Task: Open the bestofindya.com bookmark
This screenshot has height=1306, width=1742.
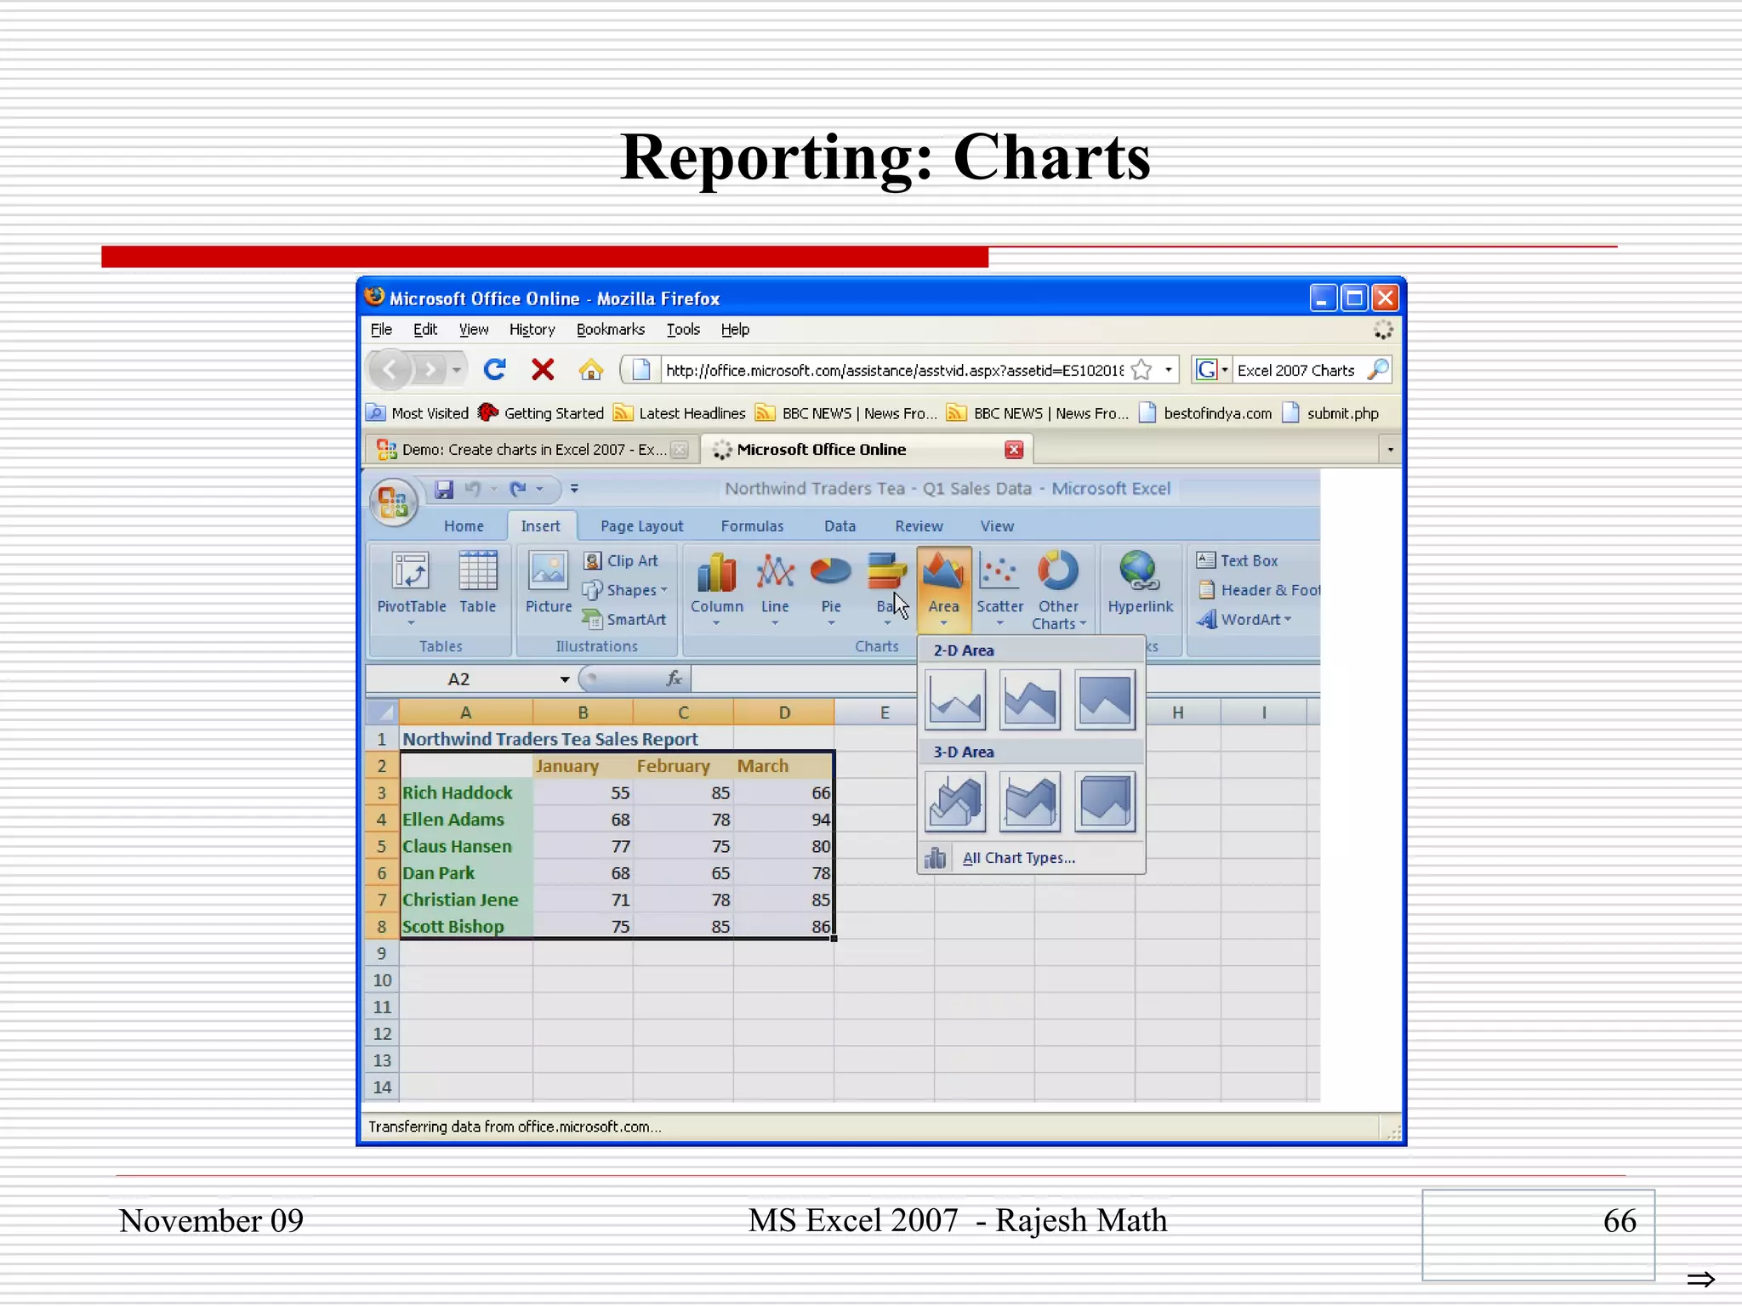Action: pos(1205,413)
